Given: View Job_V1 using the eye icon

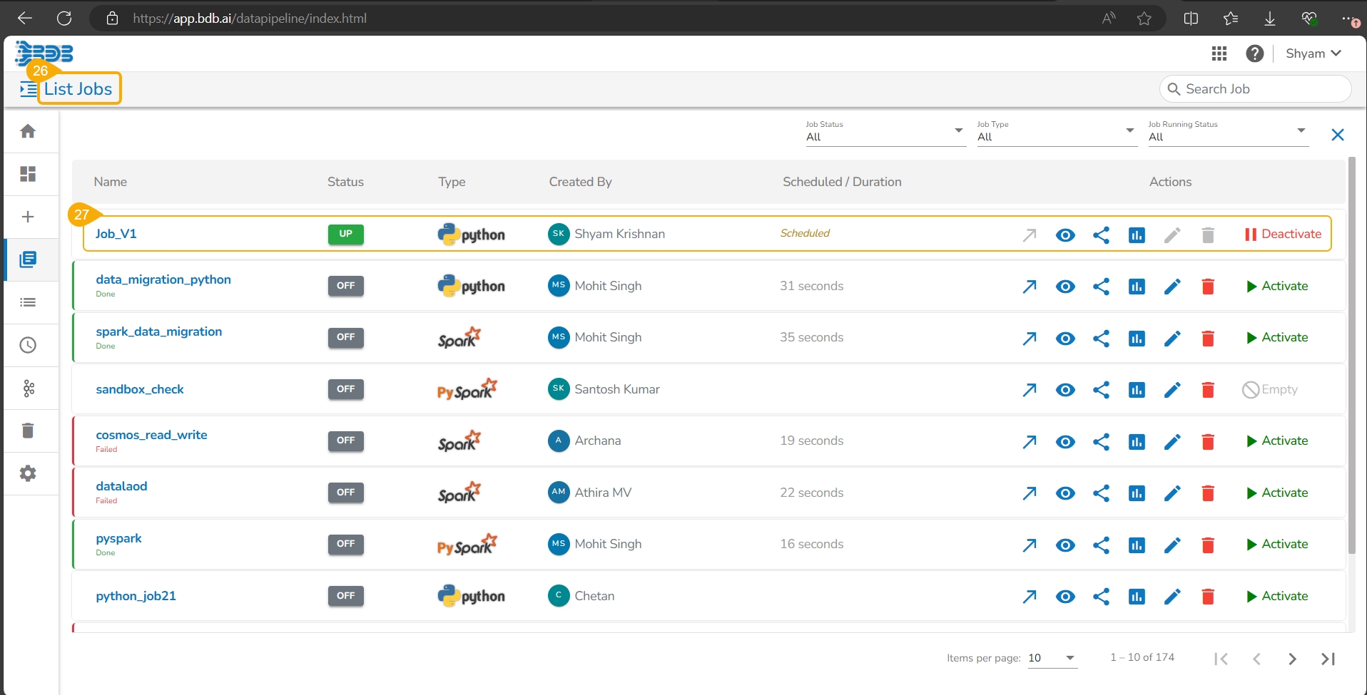Looking at the screenshot, I should coord(1065,235).
